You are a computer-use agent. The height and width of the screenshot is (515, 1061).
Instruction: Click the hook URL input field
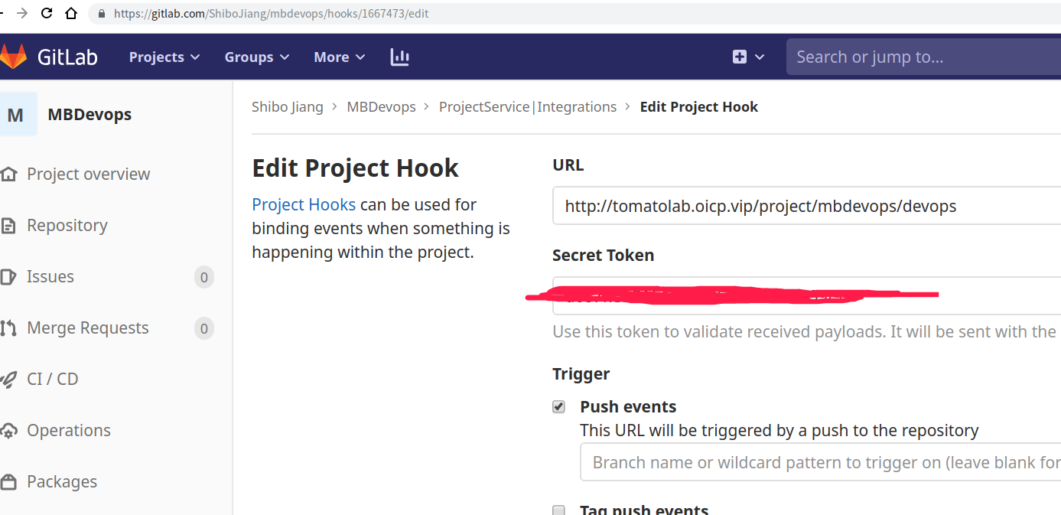pos(806,206)
